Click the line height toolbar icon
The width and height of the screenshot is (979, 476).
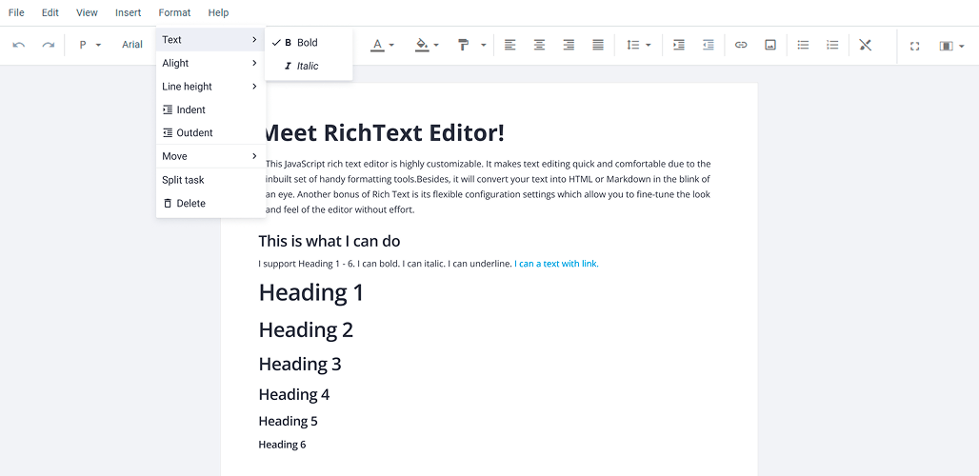tap(633, 45)
